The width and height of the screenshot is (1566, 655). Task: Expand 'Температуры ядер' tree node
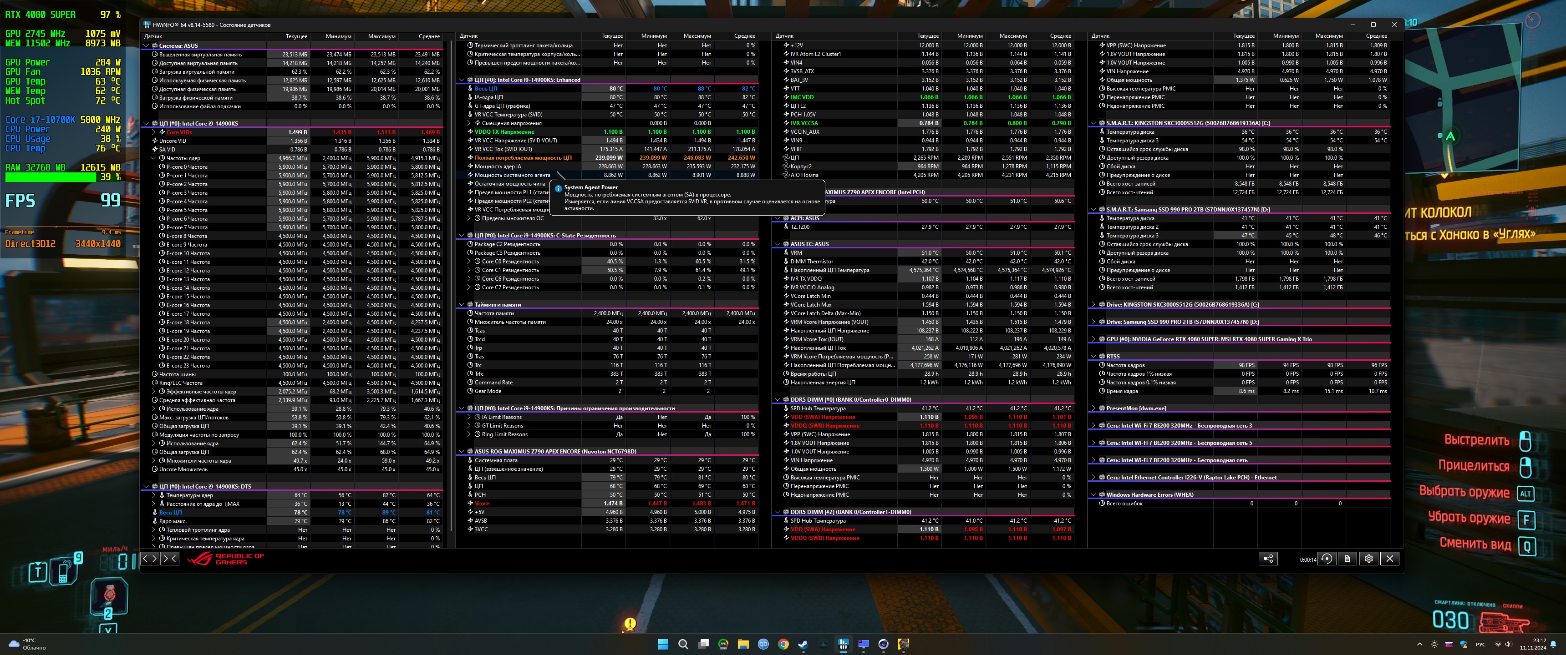154,495
